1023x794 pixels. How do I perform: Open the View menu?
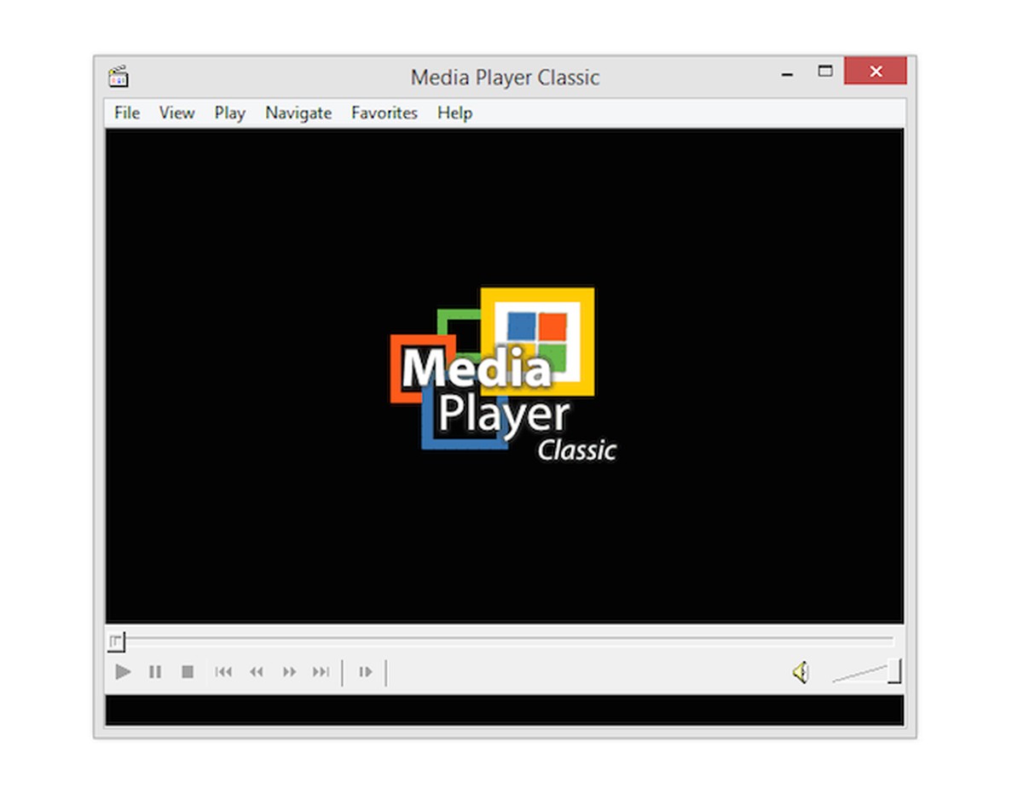pyautogui.click(x=176, y=113)
